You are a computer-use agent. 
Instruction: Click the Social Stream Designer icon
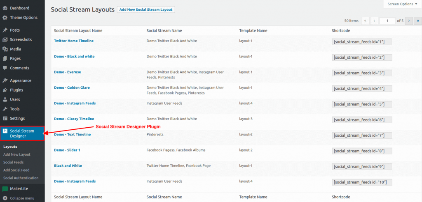(x=5, y=131)
